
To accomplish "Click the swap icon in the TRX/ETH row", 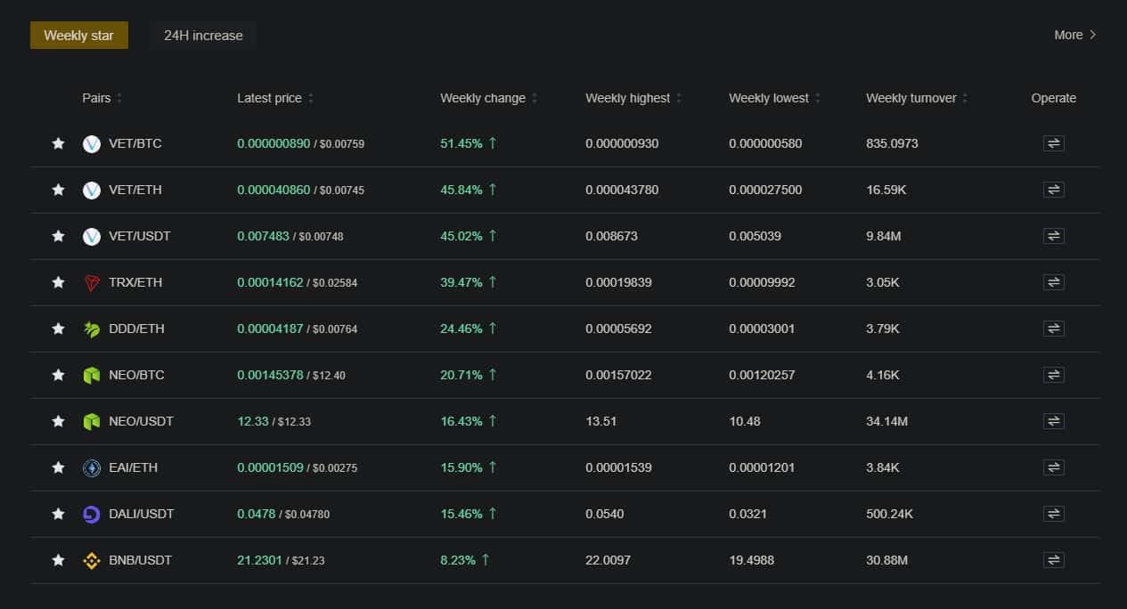I will (1053, 282).
